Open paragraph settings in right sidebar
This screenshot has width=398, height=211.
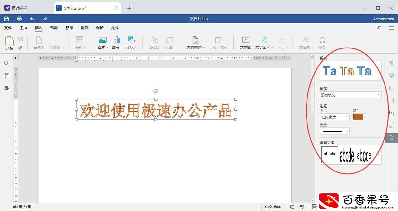[391, 63]
